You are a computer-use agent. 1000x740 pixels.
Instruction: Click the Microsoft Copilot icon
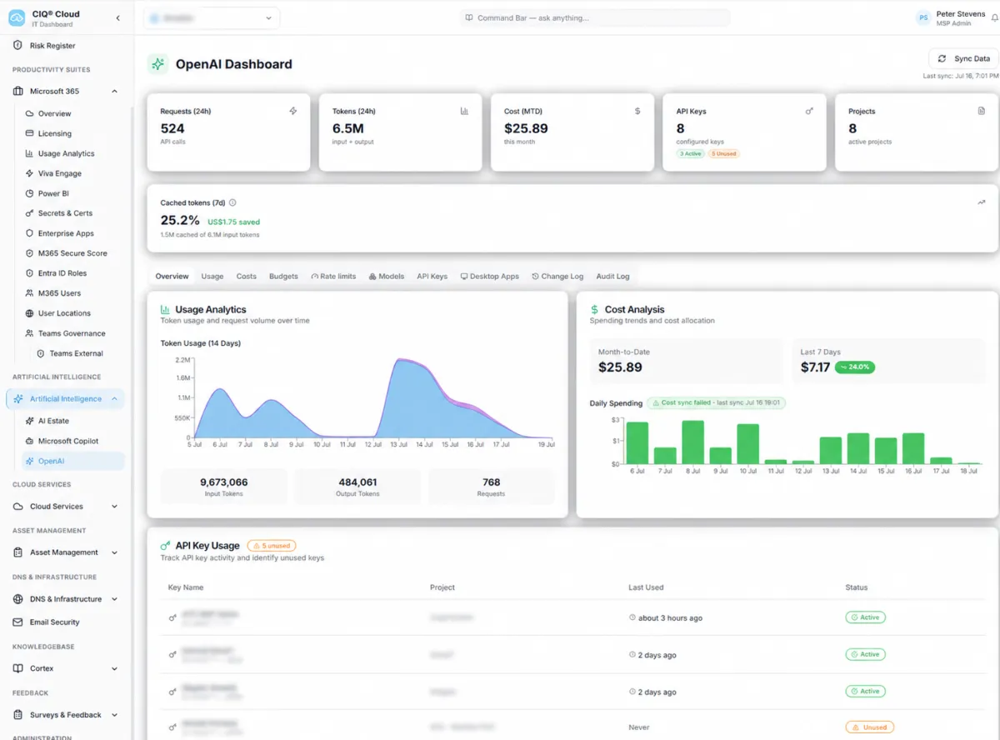tap(30, 441)
